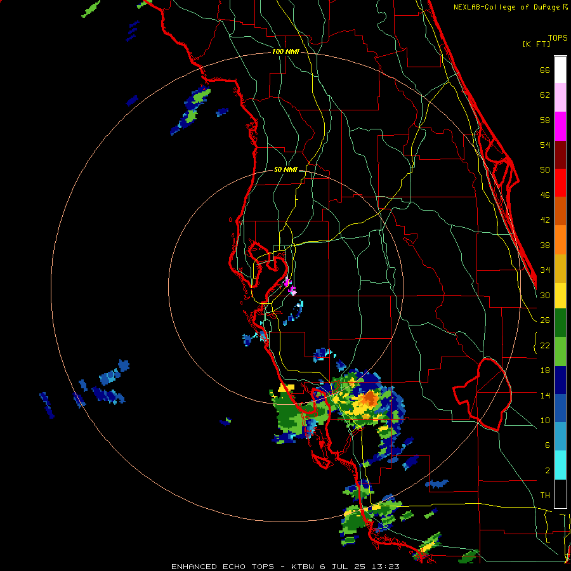Click the 6 scale label
This screenshot has width=571, height=571.
[x=548, y=445]
